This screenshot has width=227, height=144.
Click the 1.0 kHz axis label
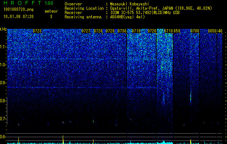tap(3, 65)
